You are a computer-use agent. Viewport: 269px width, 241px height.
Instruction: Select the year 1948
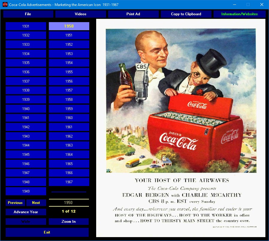pos(26,182)
